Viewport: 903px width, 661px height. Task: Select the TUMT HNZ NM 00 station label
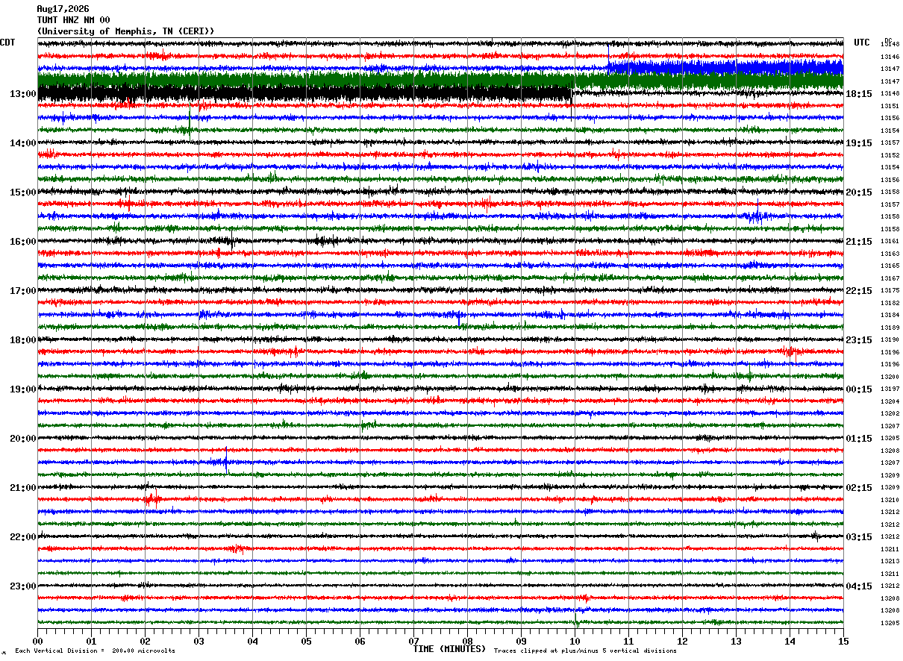point(73,20)
